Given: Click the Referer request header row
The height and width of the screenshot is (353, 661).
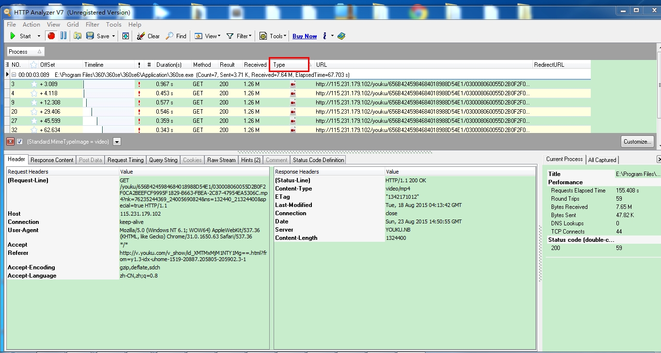Looking at the screenshot, I should [138, 257].
